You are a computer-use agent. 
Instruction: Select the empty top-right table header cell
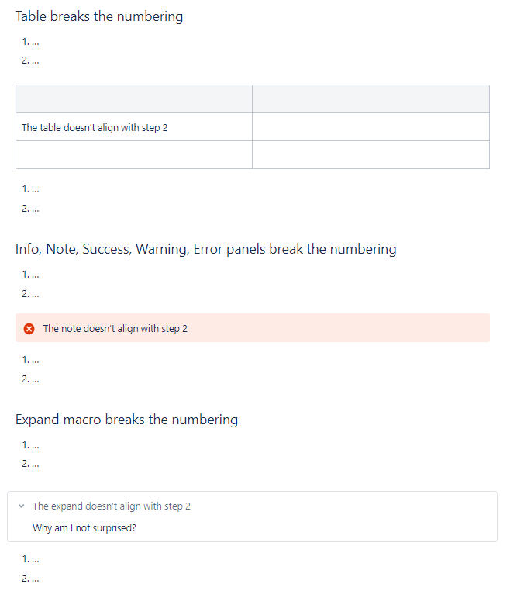[371, 99]
